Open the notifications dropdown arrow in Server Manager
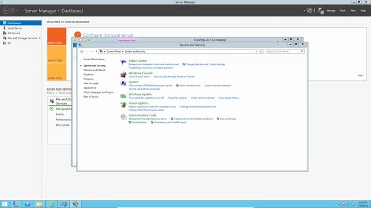 [304, 10]
